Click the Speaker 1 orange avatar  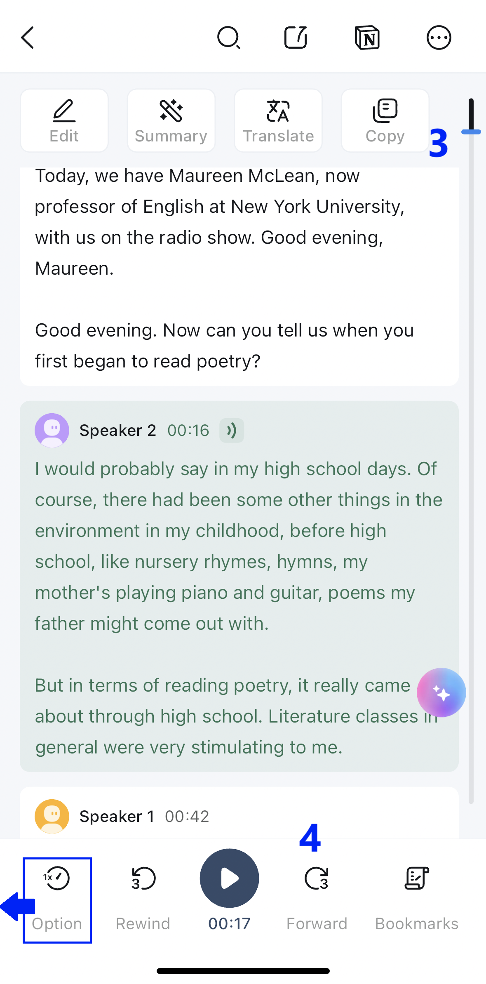click(52, 816)
